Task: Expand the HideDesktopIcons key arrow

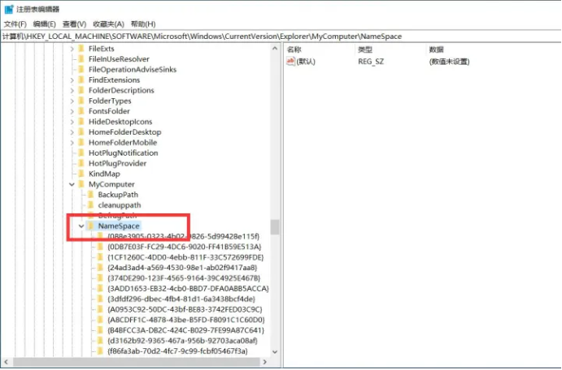Action: coord(72,122)
